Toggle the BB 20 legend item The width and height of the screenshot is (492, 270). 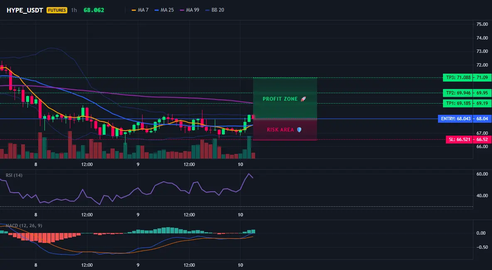coord(214,10)
